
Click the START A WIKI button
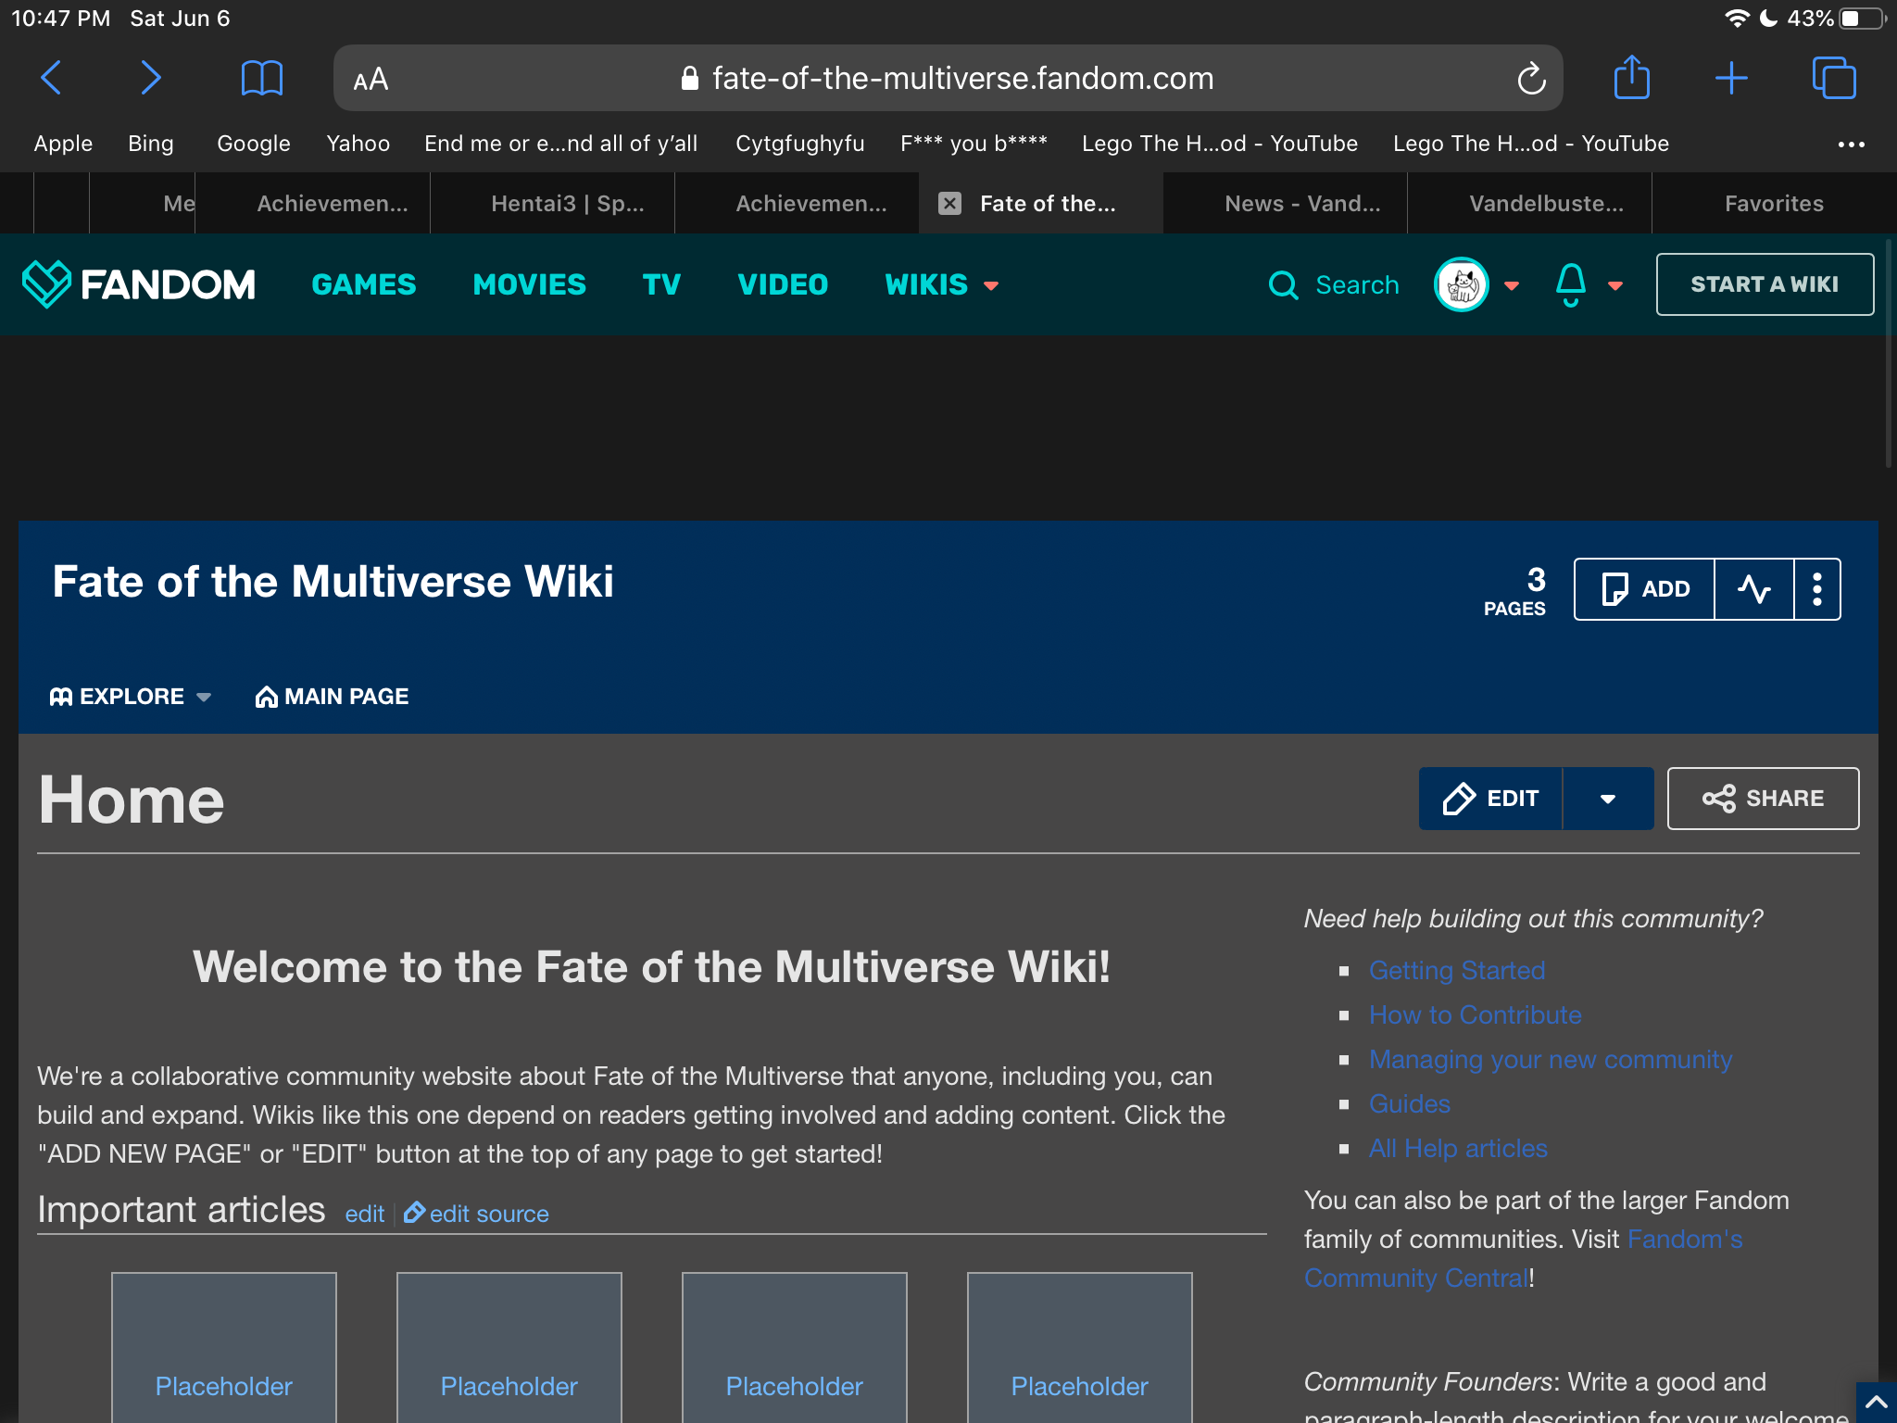[1764, 284]
